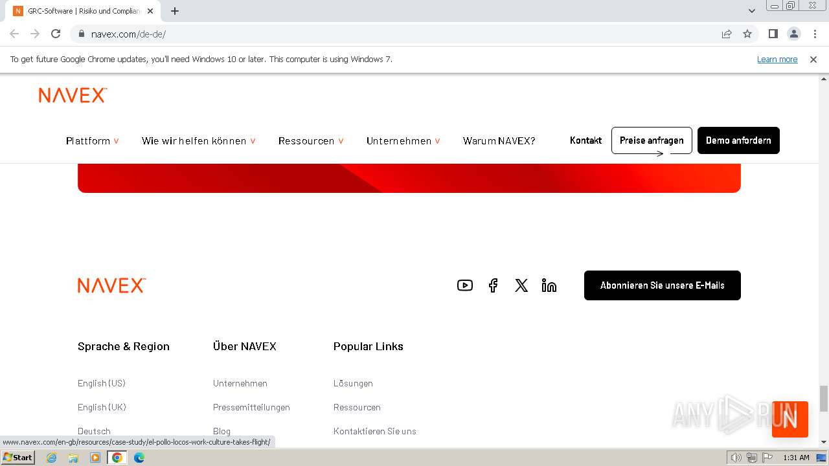Open footer Unternehmen link
Viewport: 829px width, 466px height.
[240, 383]
